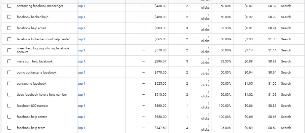Open ad group link in facebook help email row
The image size is (305, 133).
click(x=82, y=28)
